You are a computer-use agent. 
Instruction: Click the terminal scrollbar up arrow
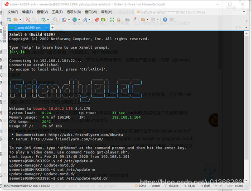pyautogui.click(x=246, y=33)
